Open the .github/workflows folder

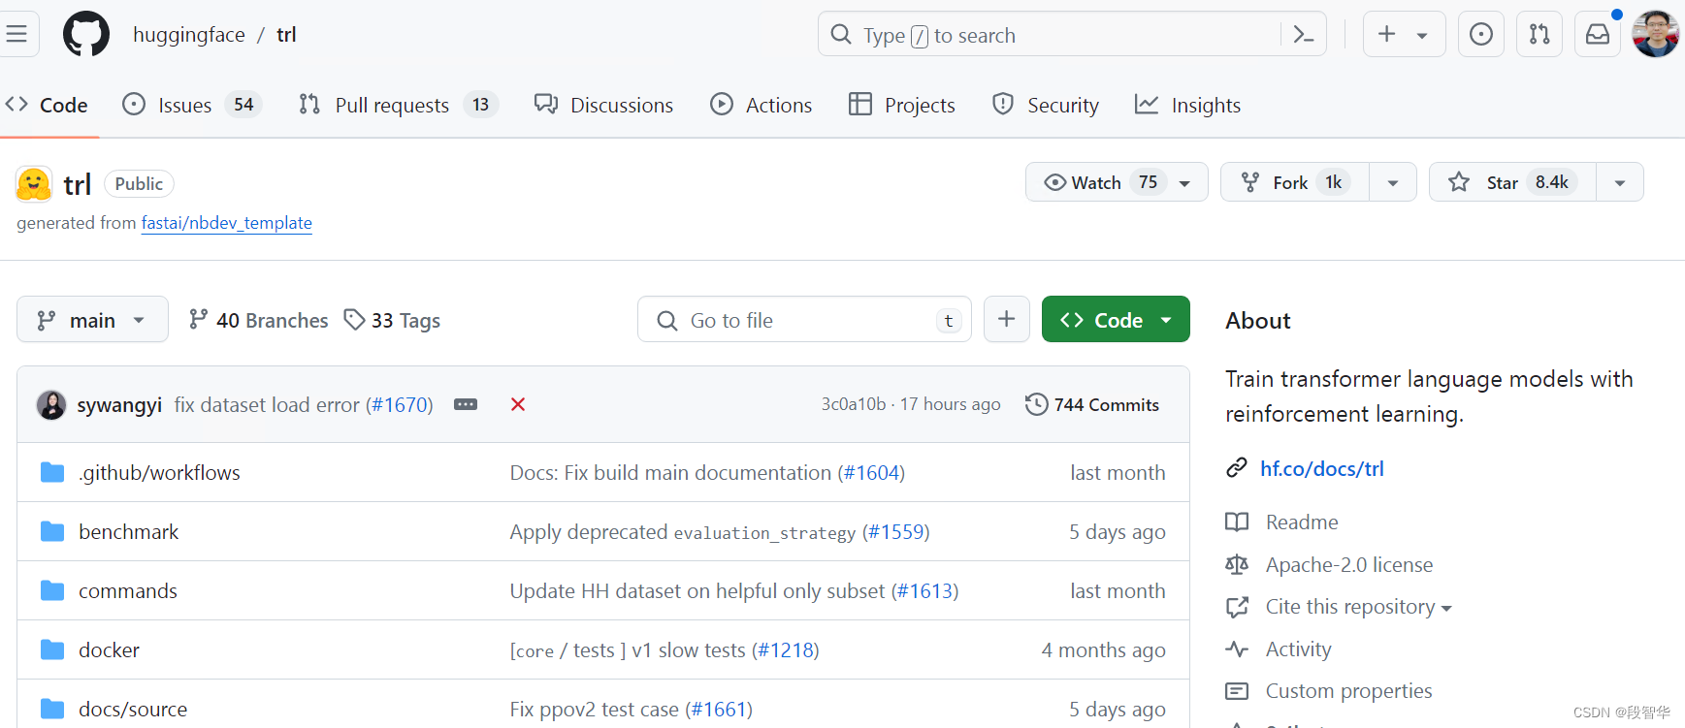coord(159,473)
